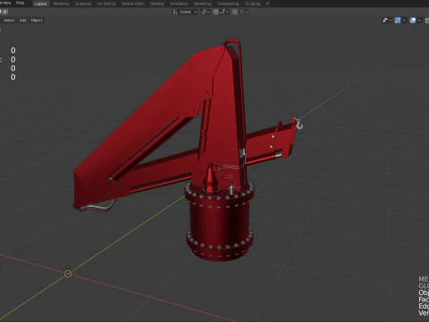This screenshot has width=429, height=322.
Task: Open the overlays options dropdown arrow
Action: 419,21
